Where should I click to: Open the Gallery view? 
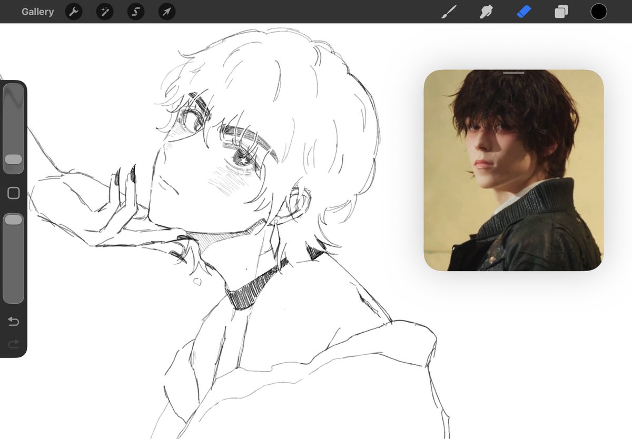point(37,12)
